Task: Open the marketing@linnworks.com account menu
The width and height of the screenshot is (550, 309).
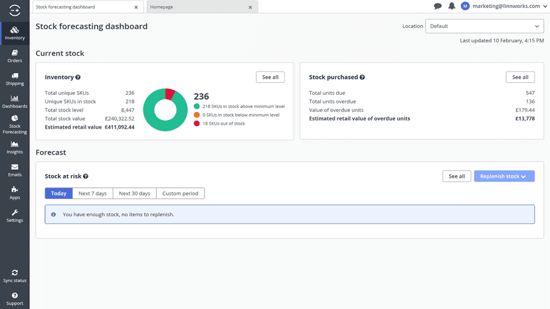Action: click(504, 6)
